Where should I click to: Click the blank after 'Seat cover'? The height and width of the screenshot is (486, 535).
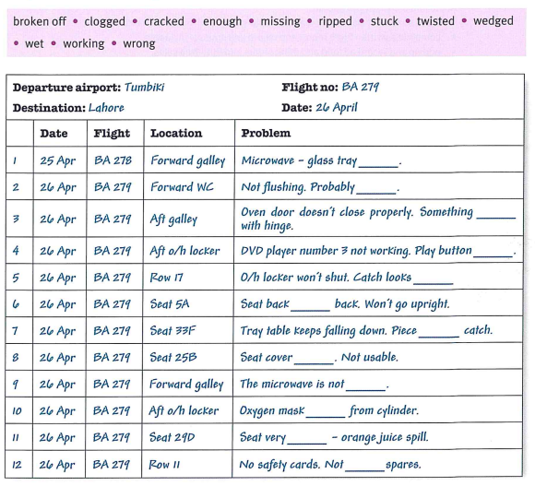pyautogui.click(x=314, y=362)
